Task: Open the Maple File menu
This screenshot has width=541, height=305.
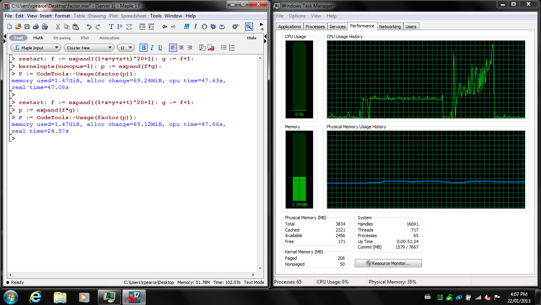Action: pyautogui.click(x=8, y=16)
